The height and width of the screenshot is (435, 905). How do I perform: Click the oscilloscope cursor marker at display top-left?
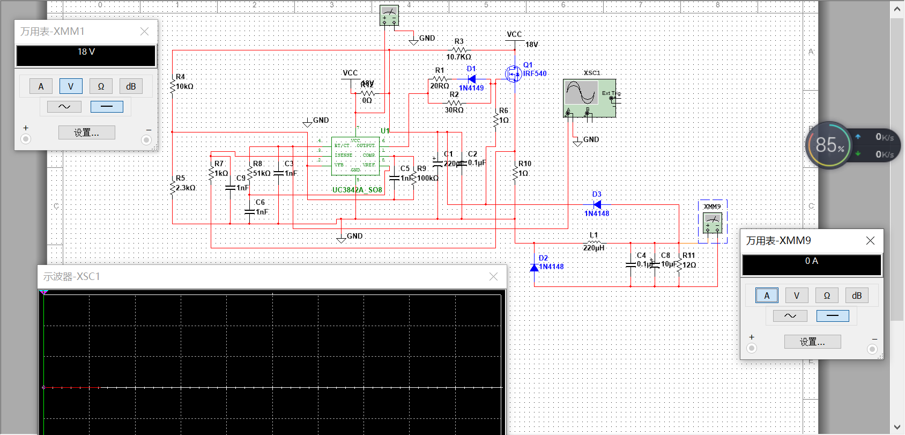[44, 292]
